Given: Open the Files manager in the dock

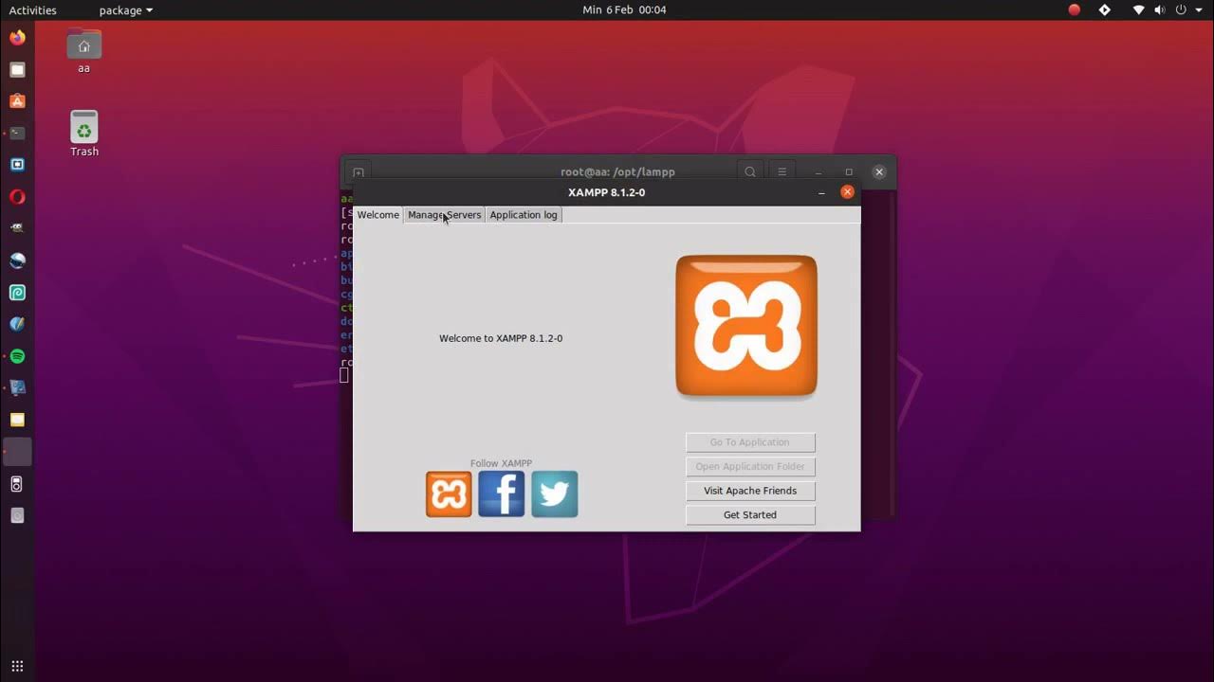Looking at the screenshot, I should (17, 70).
